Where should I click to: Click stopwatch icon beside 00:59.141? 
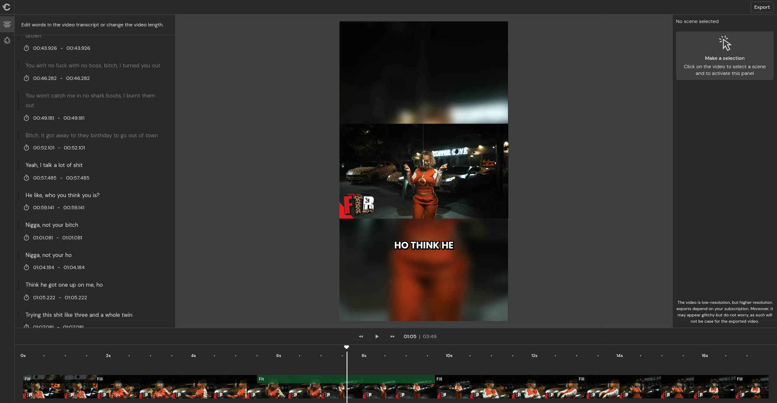pos(26,208)
